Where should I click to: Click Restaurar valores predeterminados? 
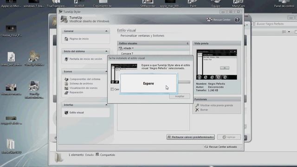[x=191, y=137]
